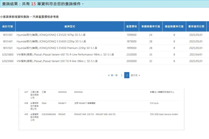Click 財團法人車輛研究測試中心 agency text
209x139 pixels.
162,92
